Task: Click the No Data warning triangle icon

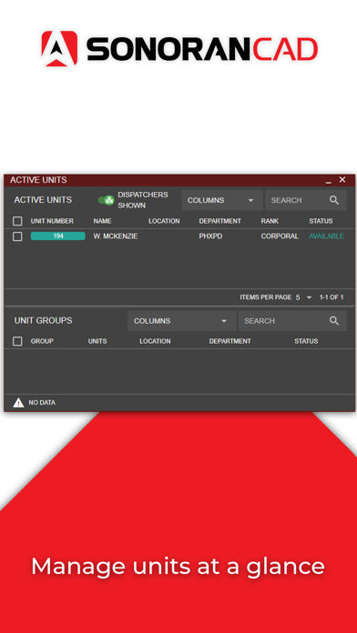Action: click(x=18, y=403)
